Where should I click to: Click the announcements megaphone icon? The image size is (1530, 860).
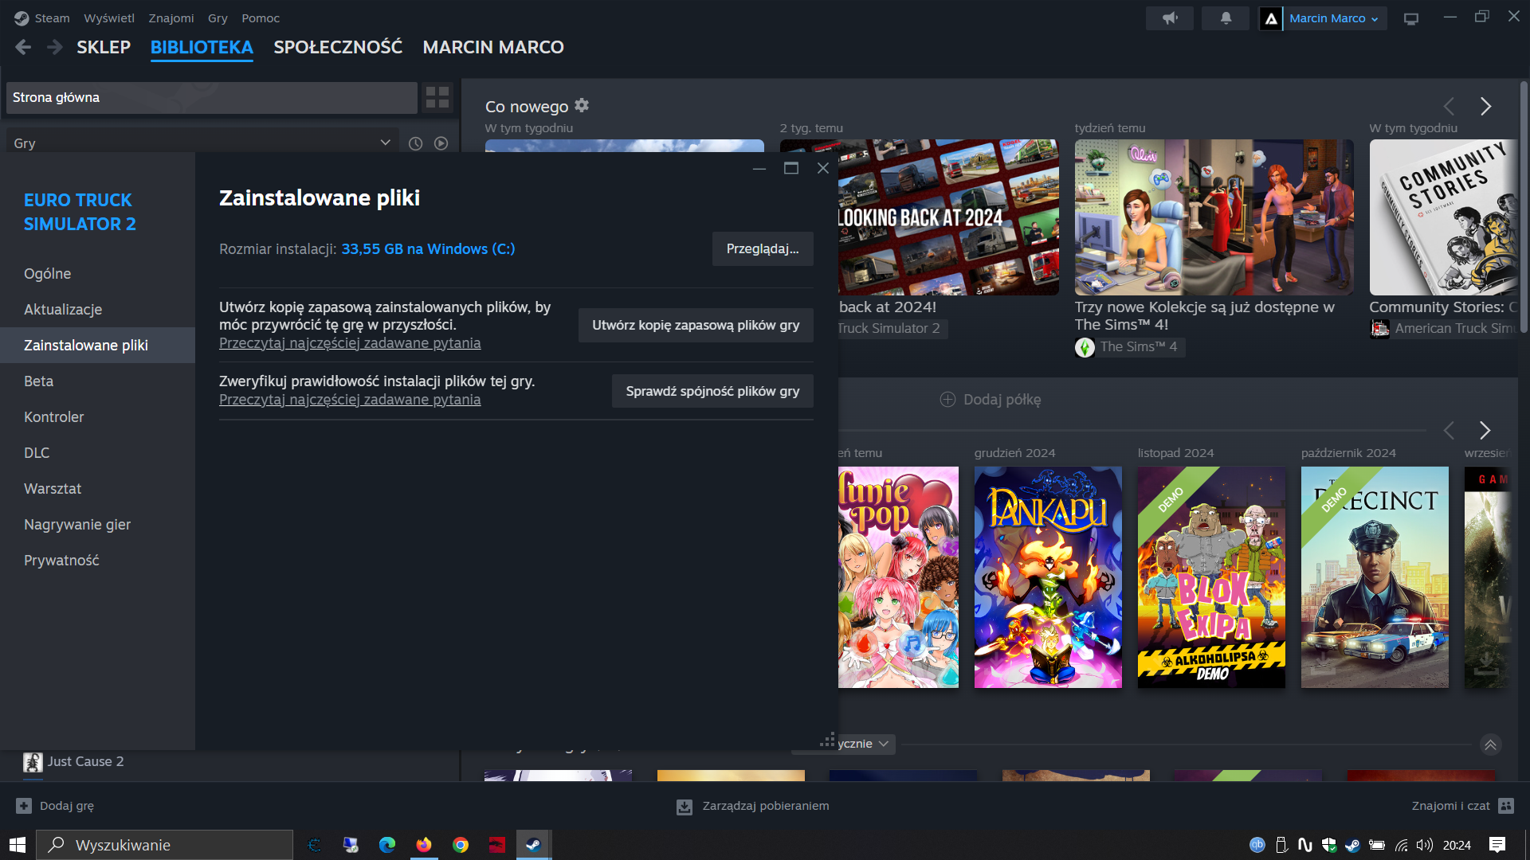pyautogui.click(x=1169, y=18)
